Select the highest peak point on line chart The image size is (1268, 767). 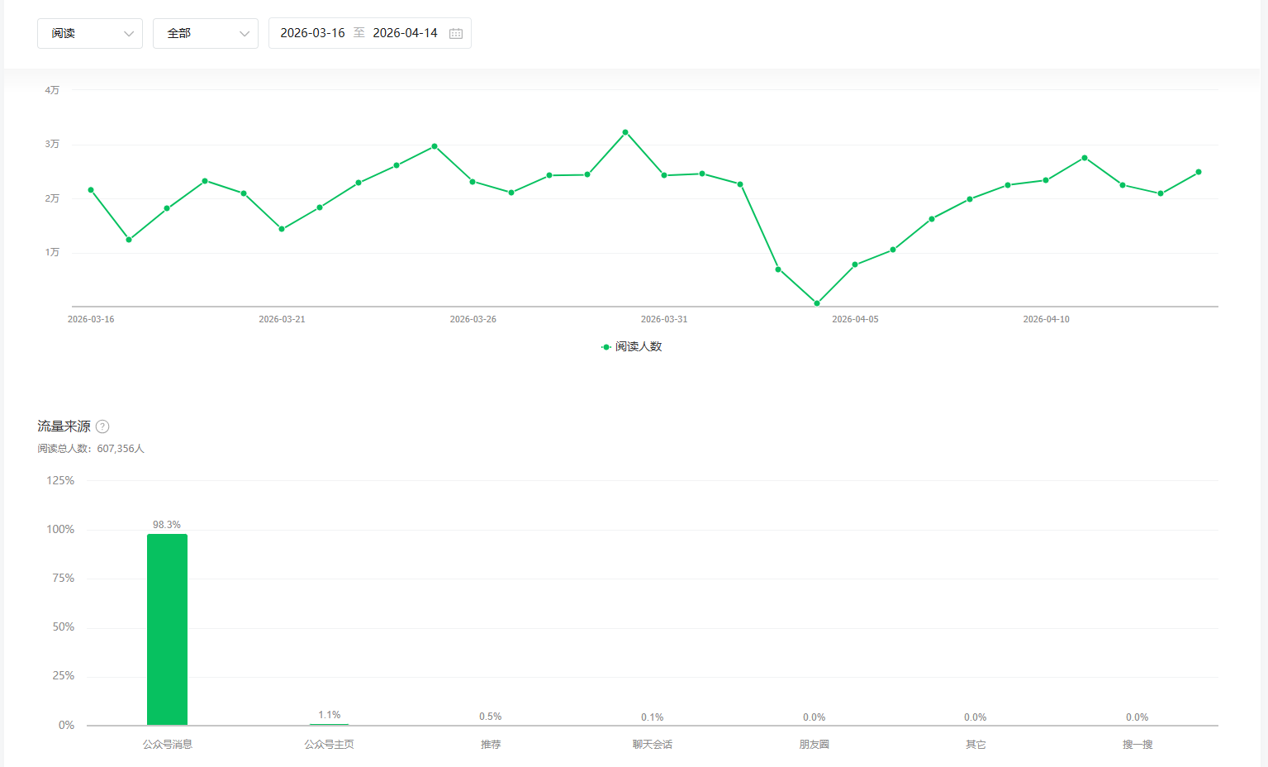pyautogui.click(x=625, y=132)
